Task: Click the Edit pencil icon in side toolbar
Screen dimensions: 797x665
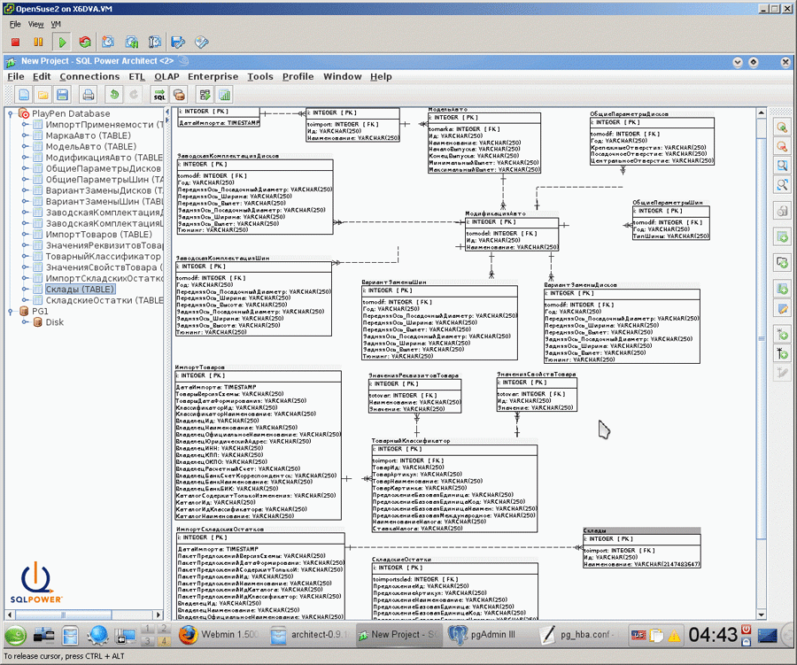Action: coord(782,309)
